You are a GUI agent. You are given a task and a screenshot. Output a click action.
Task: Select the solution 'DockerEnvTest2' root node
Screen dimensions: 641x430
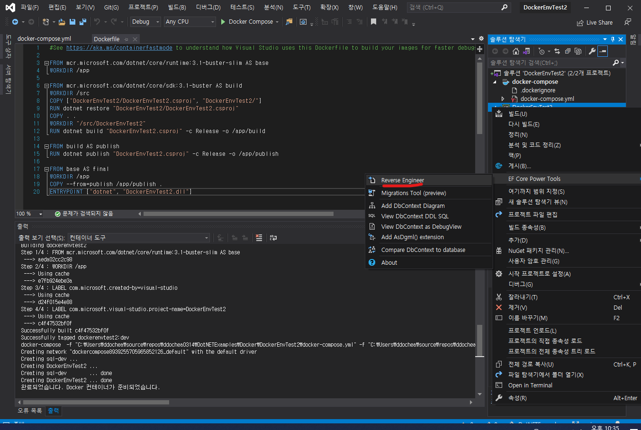[x=557, y=73]
